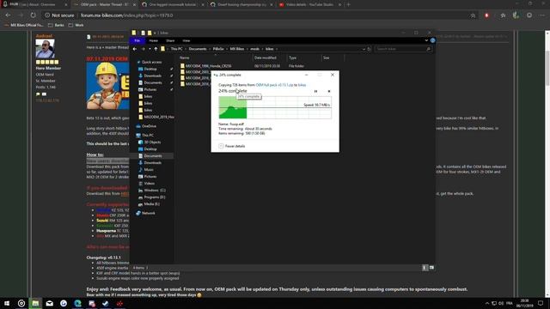Open a new browser tab
550x309 pixels.
348,4
